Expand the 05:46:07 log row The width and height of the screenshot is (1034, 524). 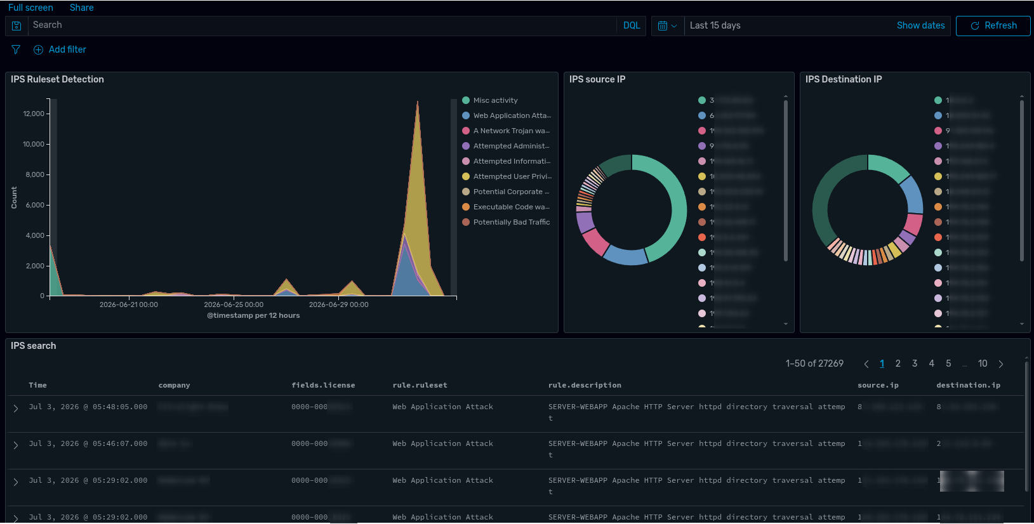tap(16, 445)
